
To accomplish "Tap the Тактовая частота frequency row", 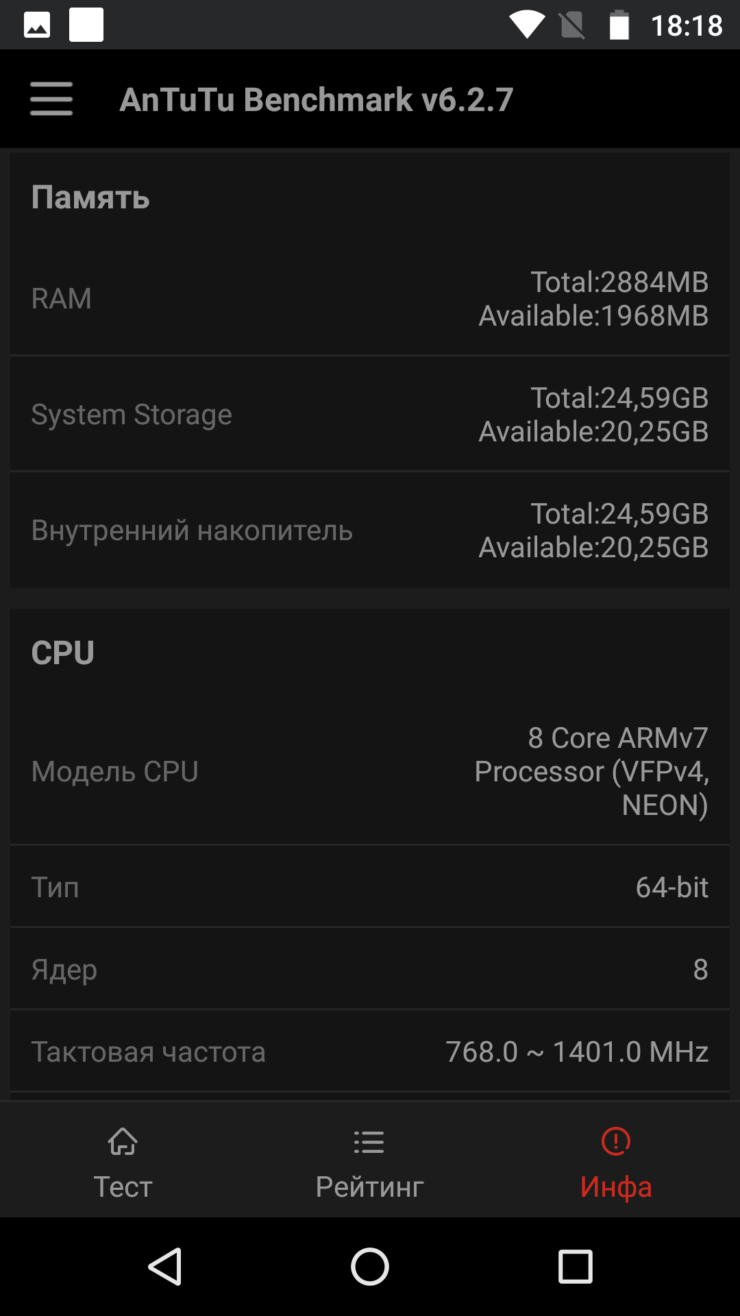I will coord(370,1052).
